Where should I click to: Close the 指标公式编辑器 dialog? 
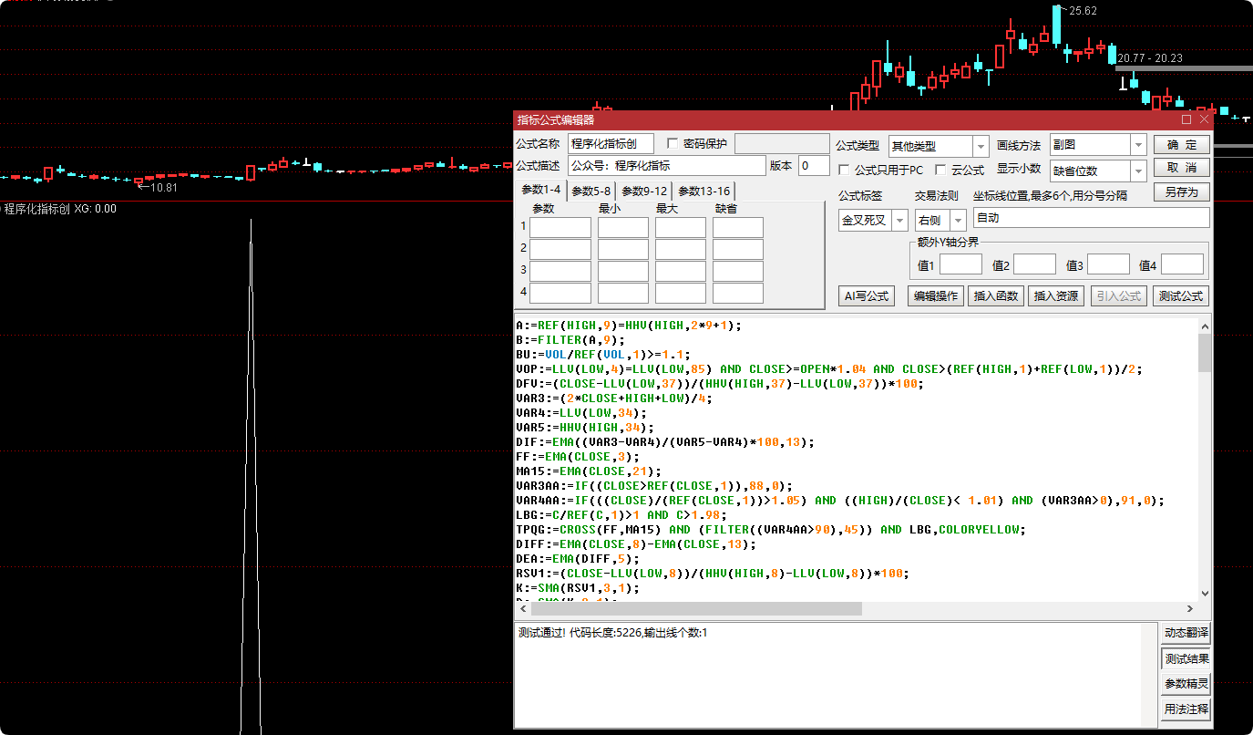pos(1204,119)
